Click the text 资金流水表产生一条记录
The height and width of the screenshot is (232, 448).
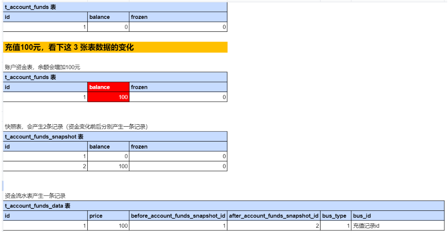35,195
